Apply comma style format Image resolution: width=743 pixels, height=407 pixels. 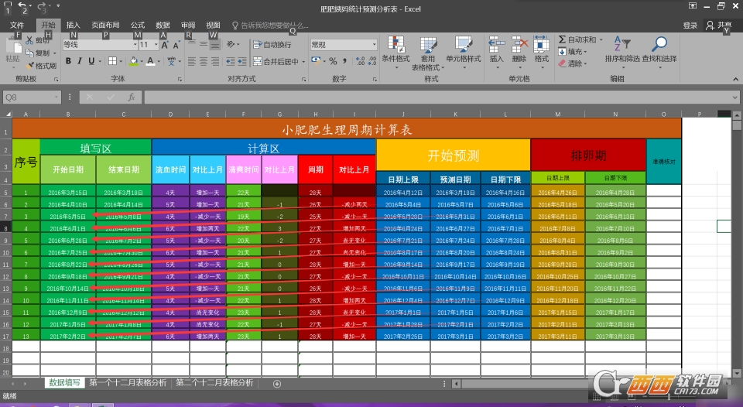[x=344, y=61]
